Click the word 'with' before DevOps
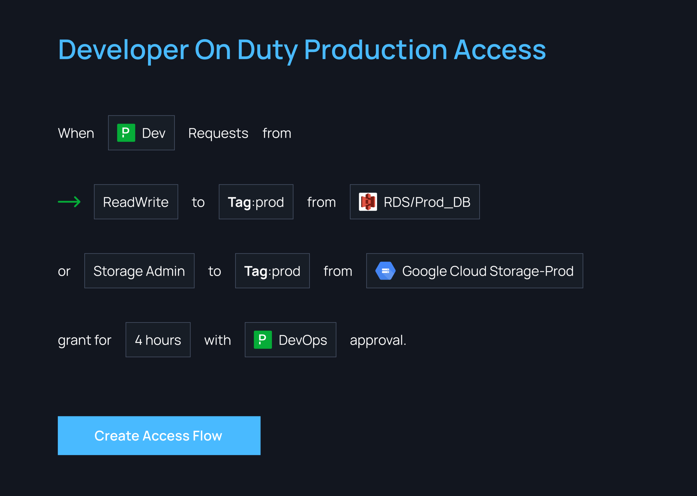The width and height of the screenshot is (697, 496). pos(218,340)
